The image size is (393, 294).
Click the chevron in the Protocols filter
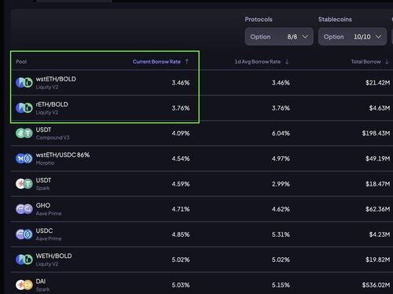point(305,37)
